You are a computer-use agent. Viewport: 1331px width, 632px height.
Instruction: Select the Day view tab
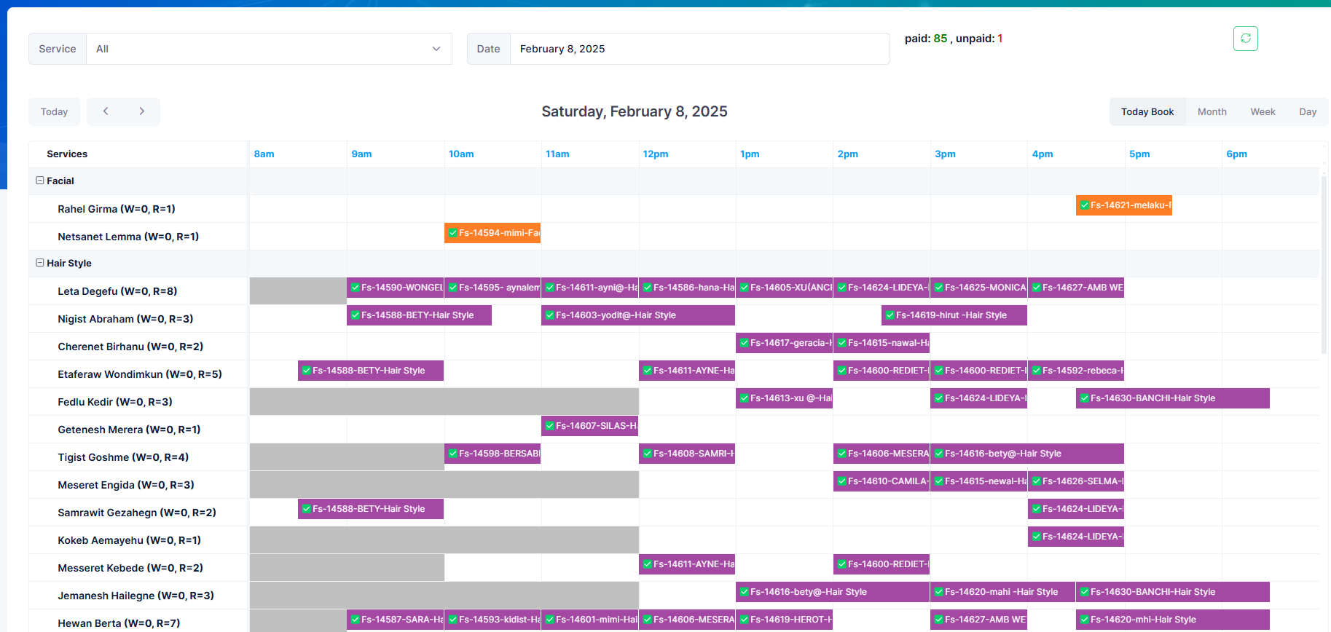(1307, 111)
